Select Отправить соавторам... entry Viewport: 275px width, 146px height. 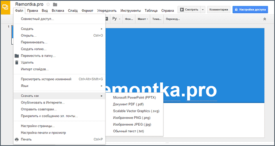59,109
